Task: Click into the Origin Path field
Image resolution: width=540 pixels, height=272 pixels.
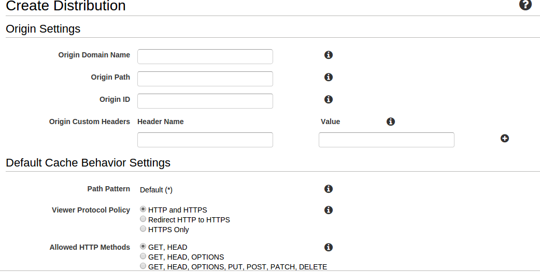Action: 205,79
